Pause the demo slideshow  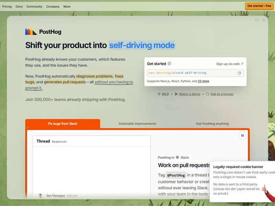click(x=242, y=135)
